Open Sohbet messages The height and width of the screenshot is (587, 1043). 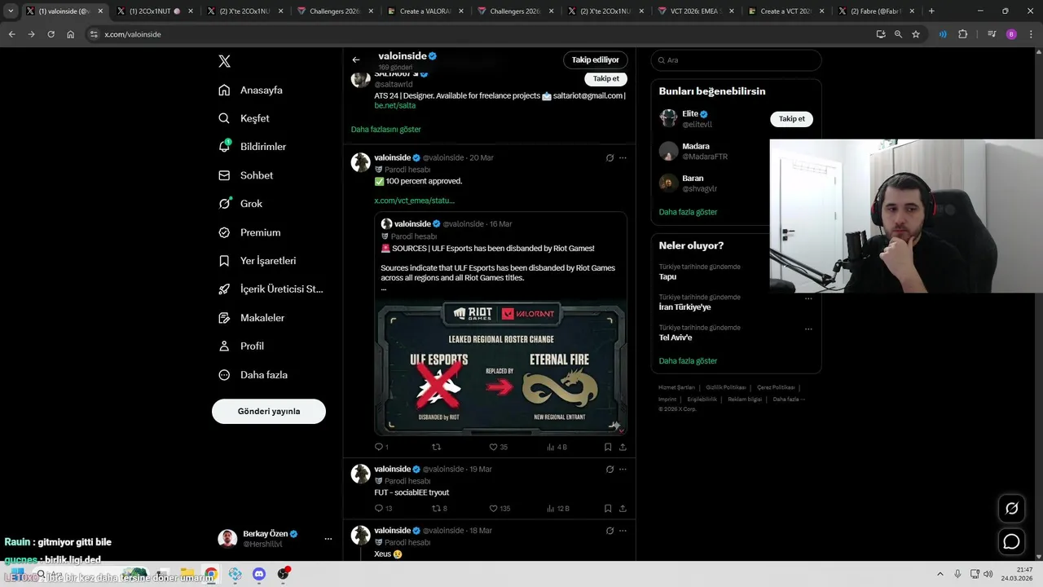246,175
